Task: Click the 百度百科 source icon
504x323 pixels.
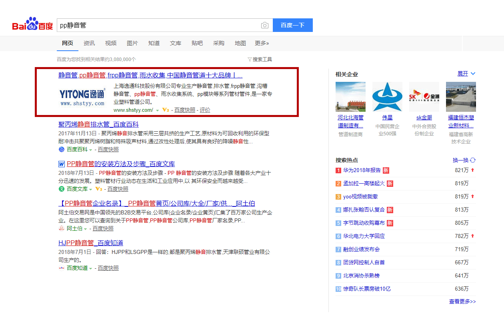Action: tap(62, 149)
